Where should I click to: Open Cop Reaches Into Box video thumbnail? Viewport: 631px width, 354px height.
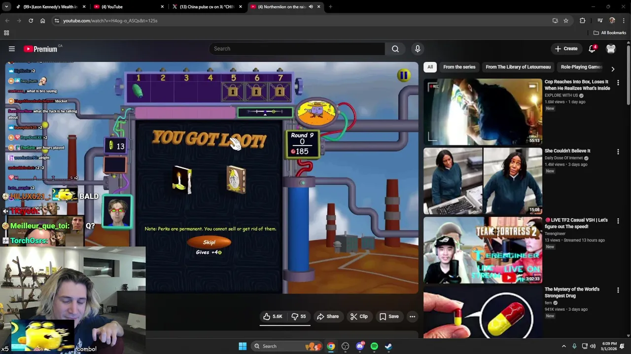(x=483, y=112)
